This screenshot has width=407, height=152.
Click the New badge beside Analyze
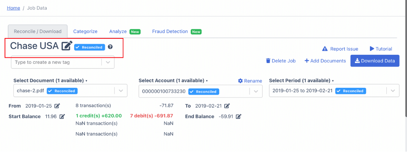(x=135, y=32)
